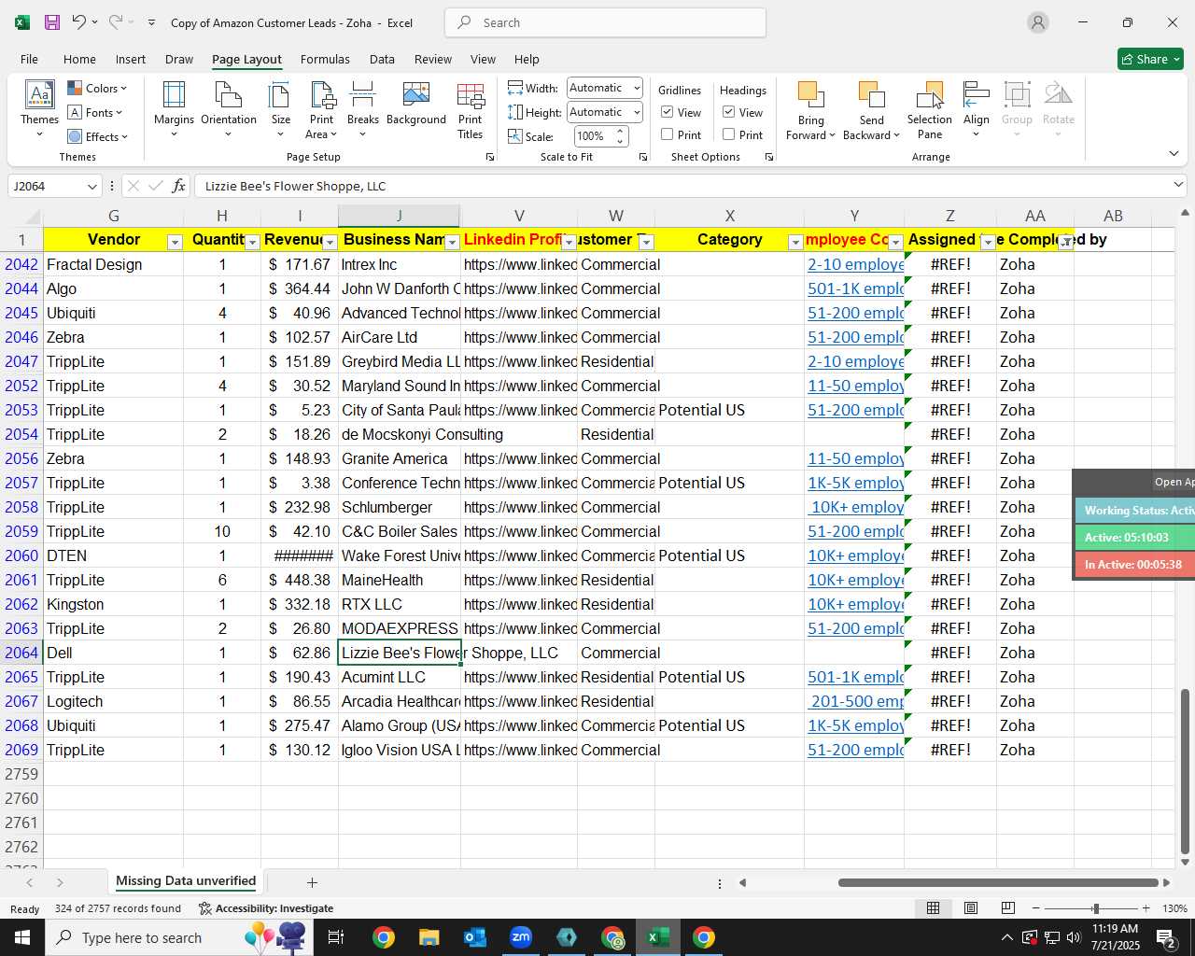The height and width of the screenshot is (956, 1195).
Task: Click Send Backward icon
Action: 871,94
